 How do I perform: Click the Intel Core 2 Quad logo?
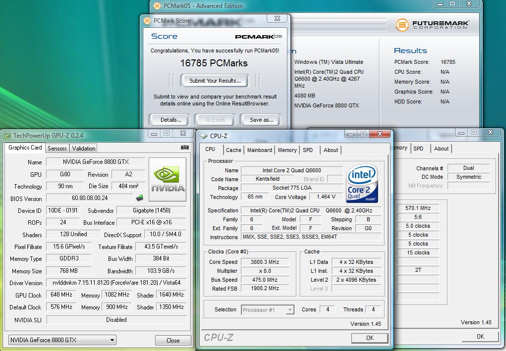(362, 183)
